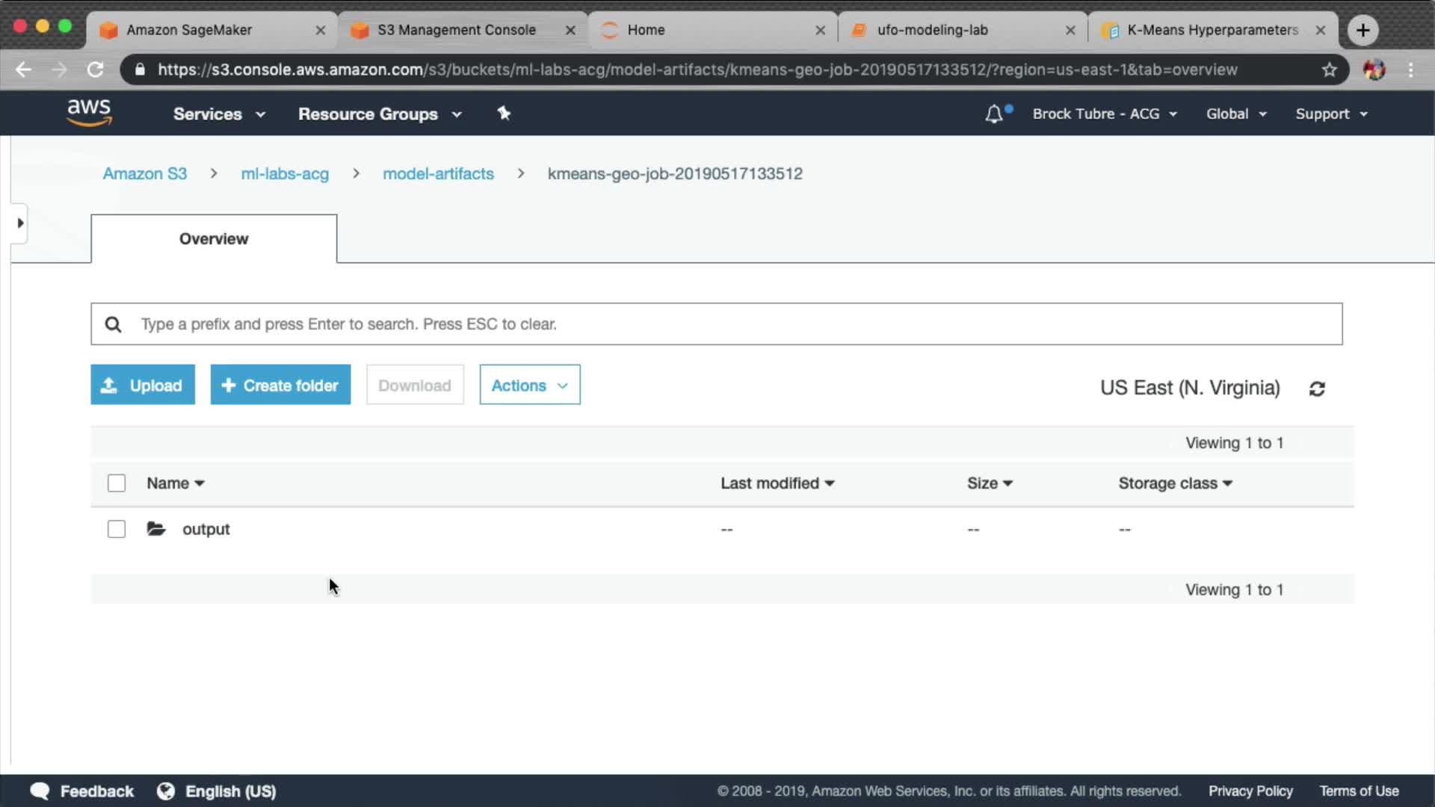Open Brock Tubre - ACG account menu
The height and width of the screenshot is (807, 1435).
click(x=1104, y=114)
